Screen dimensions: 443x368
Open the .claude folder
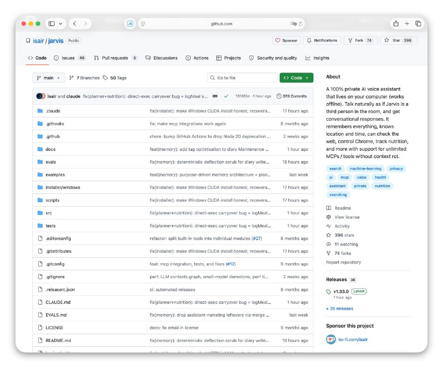[x=53, y=111]
